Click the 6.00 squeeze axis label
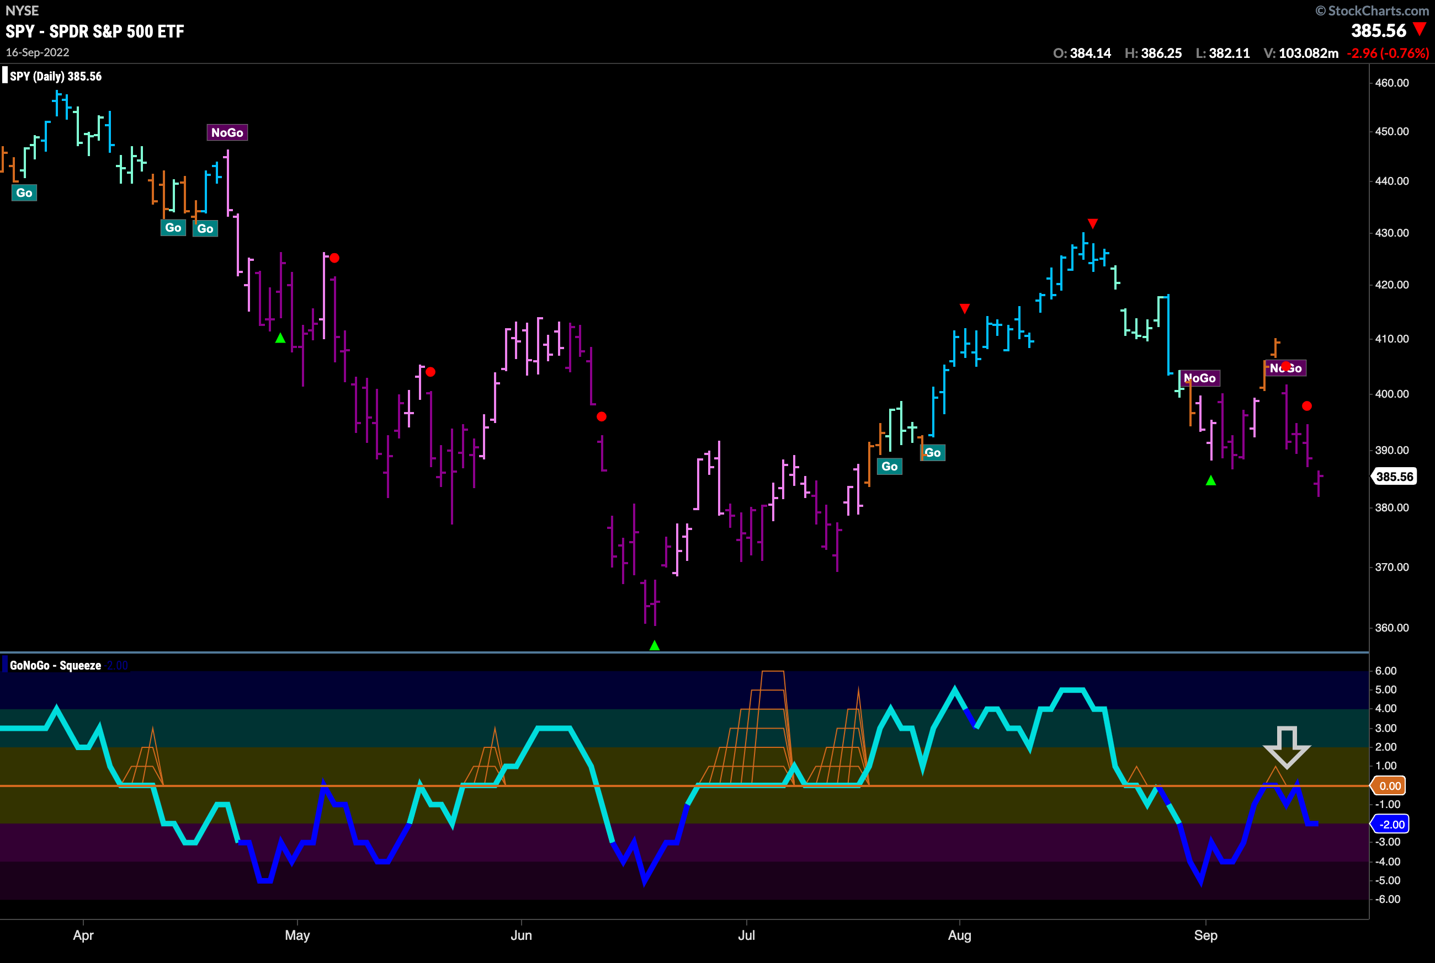 pos(1386,671)
